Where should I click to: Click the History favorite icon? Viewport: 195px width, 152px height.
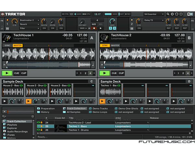38,112
